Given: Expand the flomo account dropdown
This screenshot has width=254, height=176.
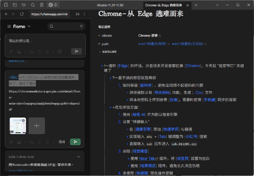Looking at the screenshot, I should tap(29, 26).
